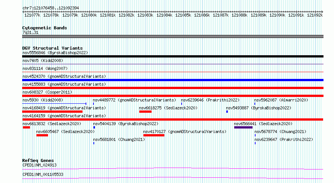Click the red nsv4170127 variant bar
The width and height of the screenshot is (334, 183).
154,135
